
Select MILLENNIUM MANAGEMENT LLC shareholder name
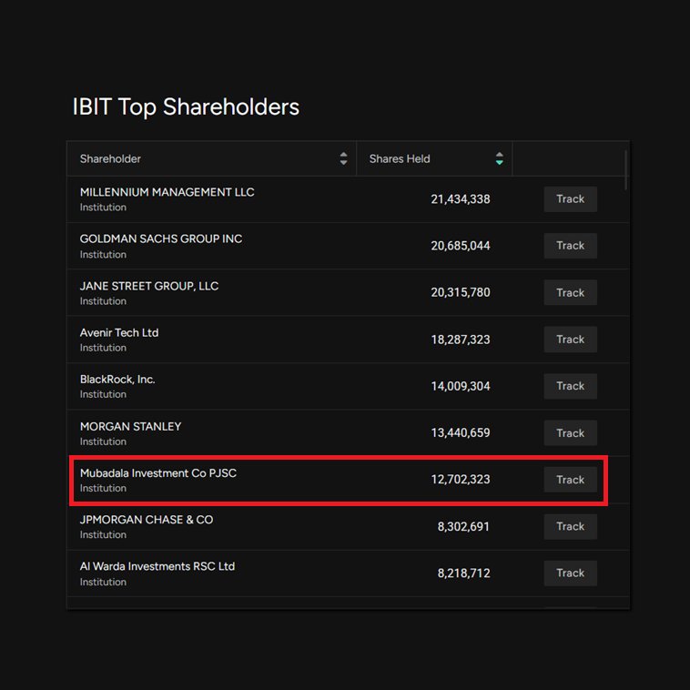[x=167, y=192]
